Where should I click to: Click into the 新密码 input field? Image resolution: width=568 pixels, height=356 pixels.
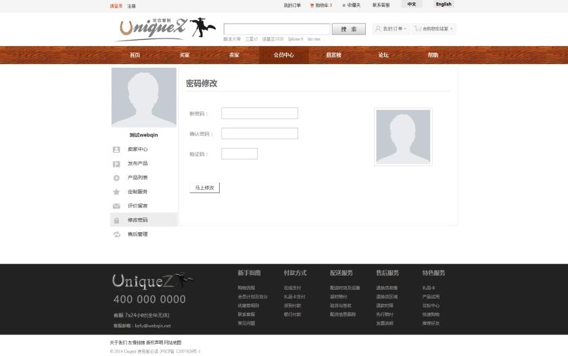(260, 113)
